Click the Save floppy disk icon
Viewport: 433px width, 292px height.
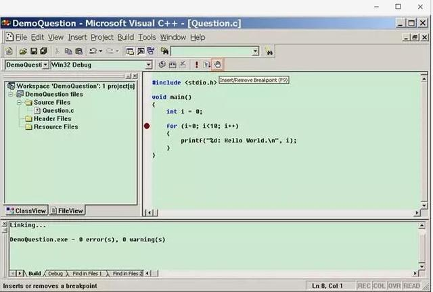[x=34, y=51]
